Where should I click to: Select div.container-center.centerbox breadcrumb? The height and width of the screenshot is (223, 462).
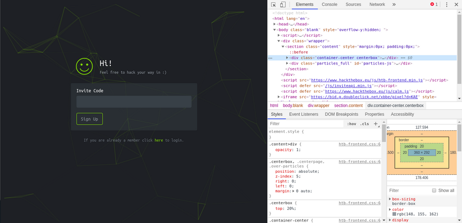tap(395, 105)
